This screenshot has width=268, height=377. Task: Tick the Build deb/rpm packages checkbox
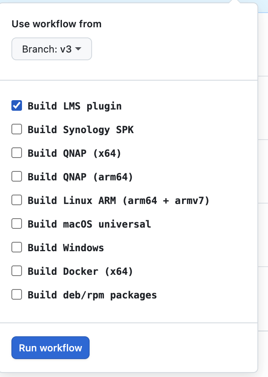tap(17, 295)
